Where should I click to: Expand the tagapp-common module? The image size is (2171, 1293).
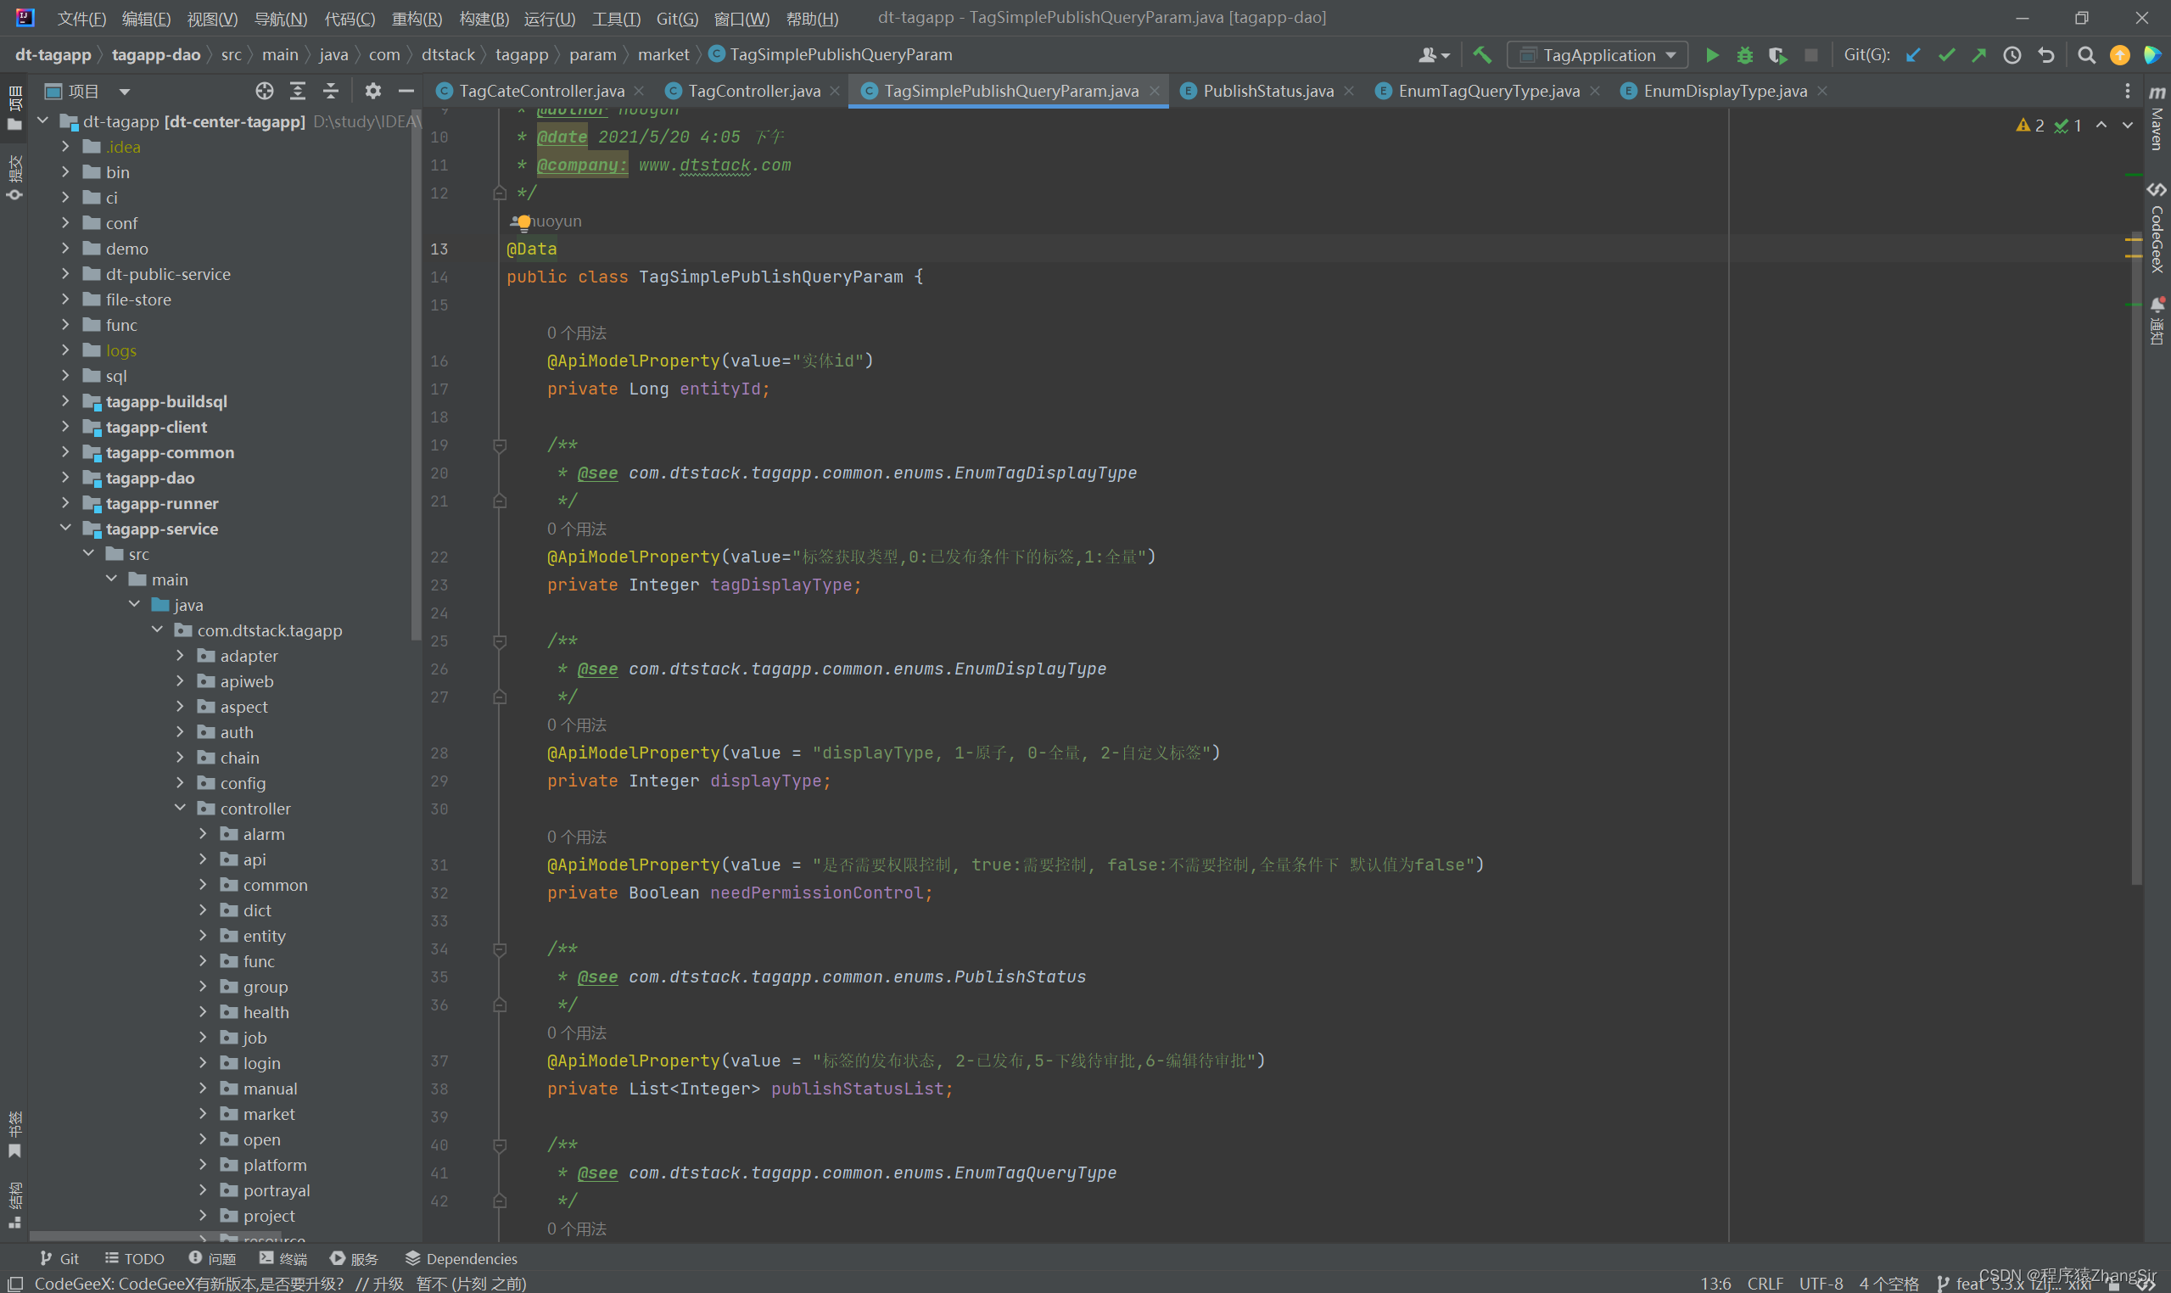tap(65, 452)
